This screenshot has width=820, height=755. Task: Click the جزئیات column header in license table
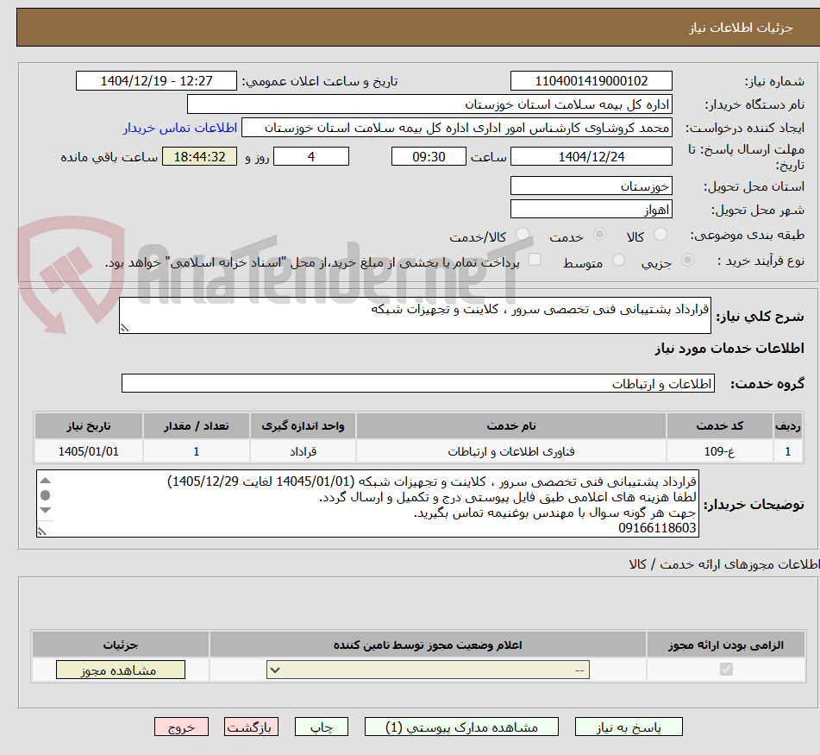(120, 645)
